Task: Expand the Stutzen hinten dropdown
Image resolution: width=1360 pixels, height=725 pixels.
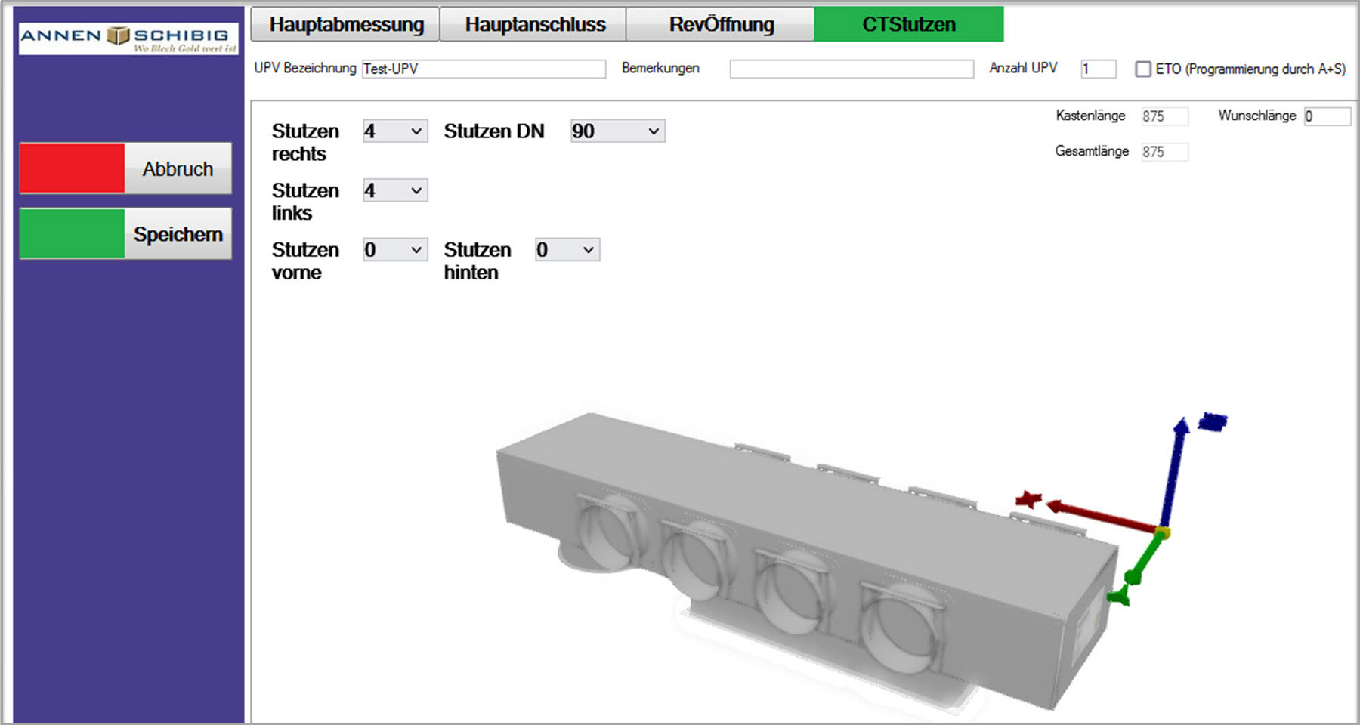Action: (567, 250)
